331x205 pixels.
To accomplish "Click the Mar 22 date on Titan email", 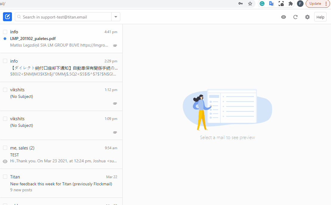I will pos(112,177).
